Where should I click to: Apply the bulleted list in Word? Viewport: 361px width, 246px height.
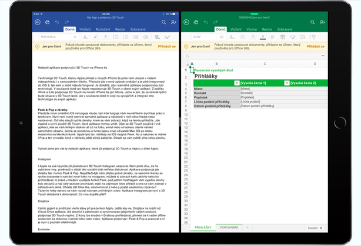pyautogui.click(x=116, y=37)
